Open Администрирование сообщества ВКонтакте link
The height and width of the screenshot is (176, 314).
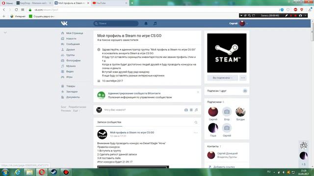[134, 93]
